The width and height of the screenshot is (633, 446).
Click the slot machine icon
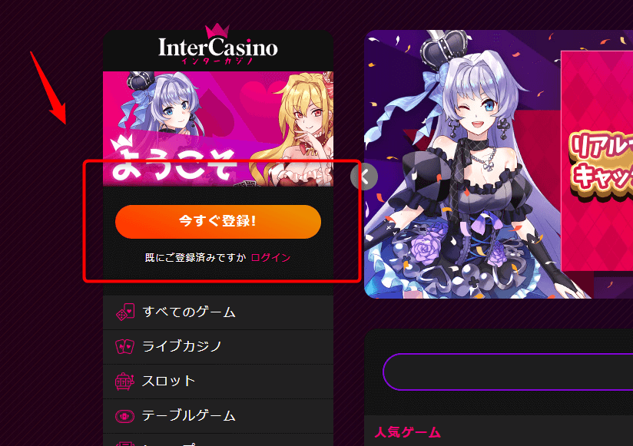point(124,381)
